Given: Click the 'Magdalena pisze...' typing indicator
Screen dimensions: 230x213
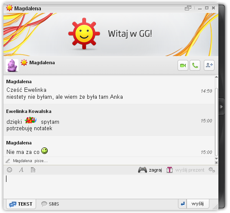Looking at the screenshot, I should (30, 161).
